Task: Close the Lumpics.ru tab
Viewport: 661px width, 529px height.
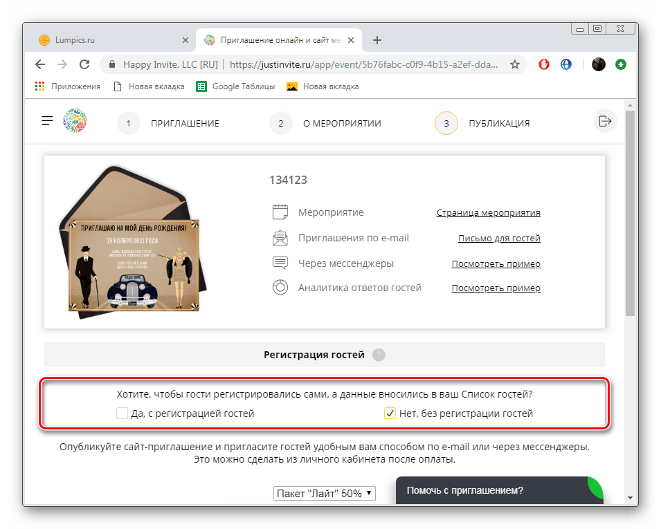Action: (185, 40)
